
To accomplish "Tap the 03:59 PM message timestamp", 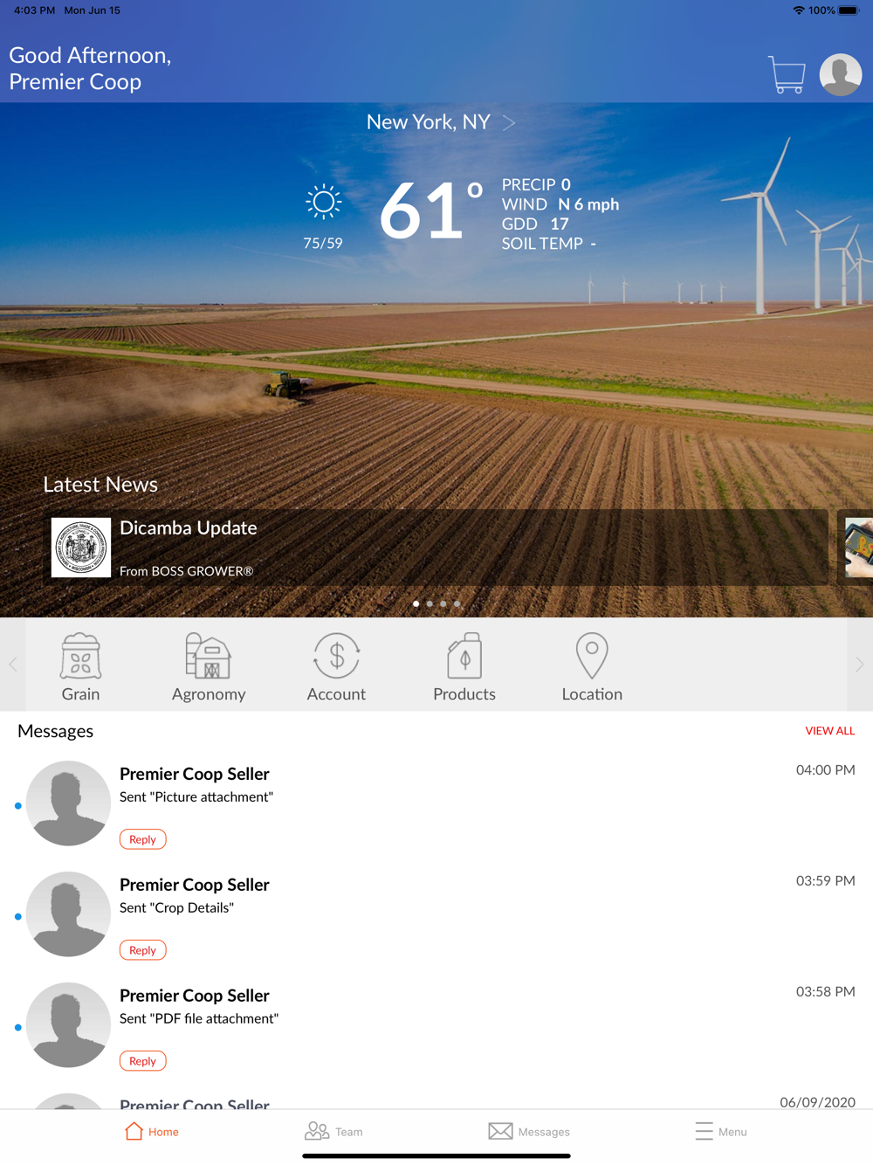I will click(825, 880).
